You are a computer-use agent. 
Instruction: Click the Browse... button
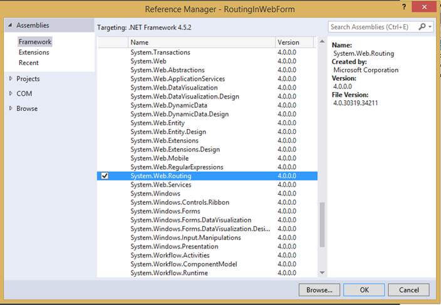coord(319,290)
